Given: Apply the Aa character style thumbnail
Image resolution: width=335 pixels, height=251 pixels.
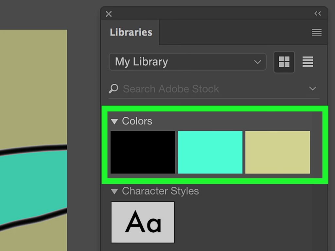Looking at the screenshot, I should click(143, 222).
